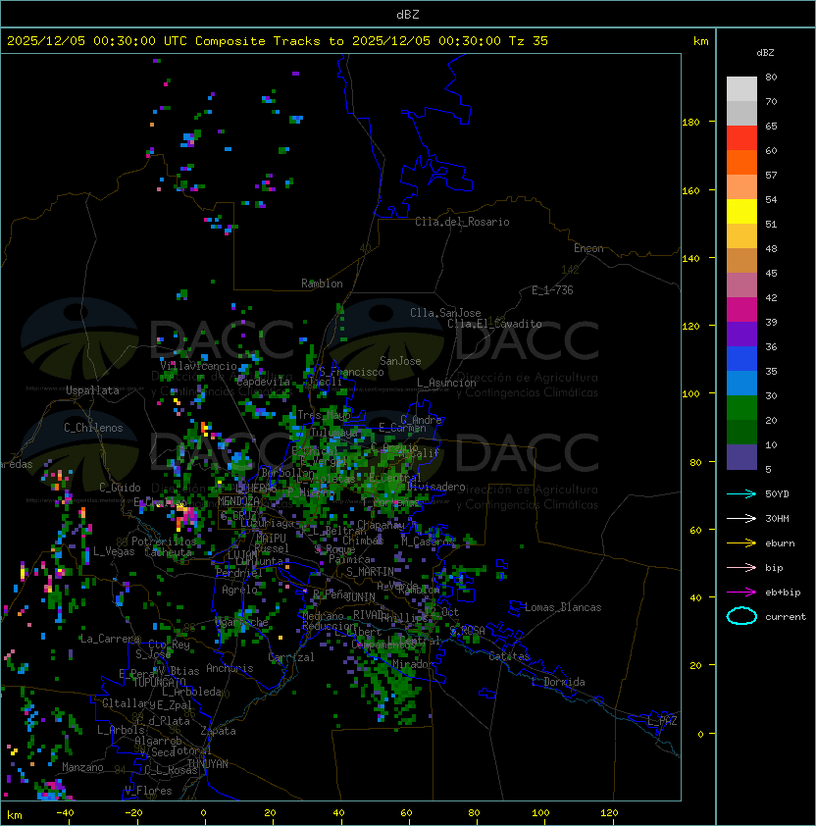
Task: Click the Clla.del_Rosario label
Action: [x=462, y=222]
